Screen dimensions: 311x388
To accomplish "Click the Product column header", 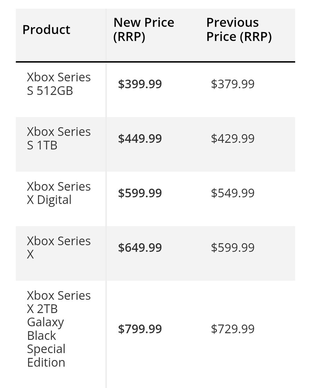I will pyautogui.click(x=46, y=30).
